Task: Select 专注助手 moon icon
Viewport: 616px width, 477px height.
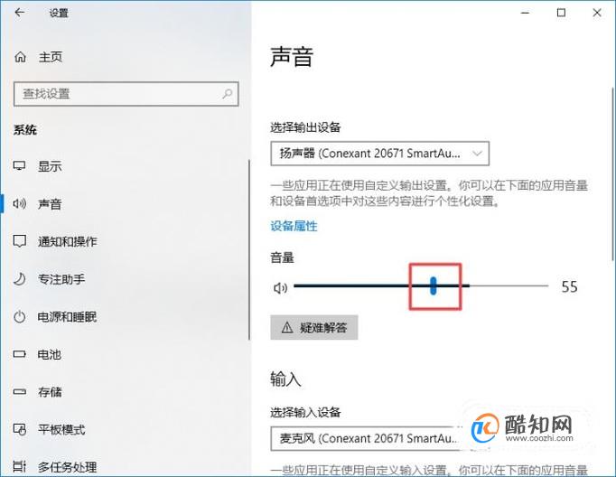Action: click(x=19, y=279)
